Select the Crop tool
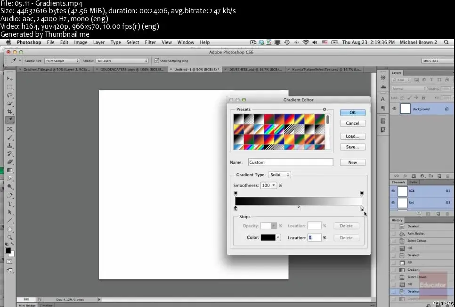The image size is (455, 307). [x=9, y=112]
